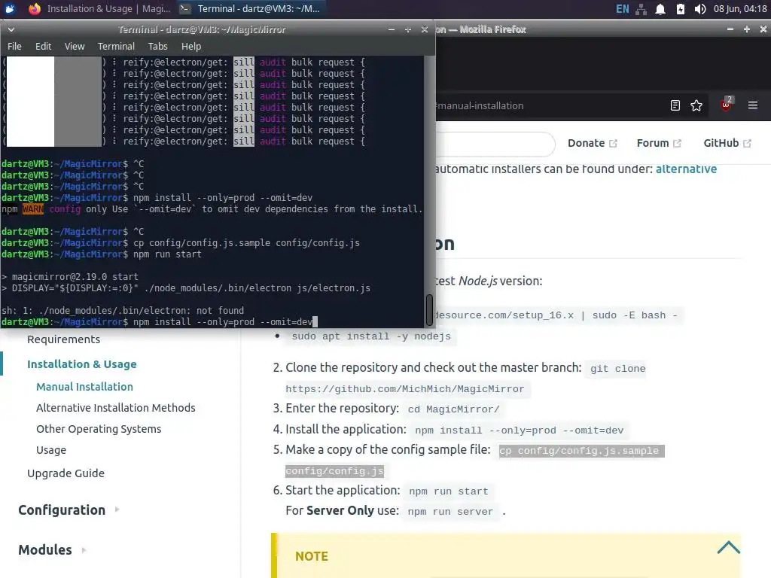This screenshot has height=578, width=771.
Task: Open the Edit menu in Terminal
Action: [x=43, y=46]
